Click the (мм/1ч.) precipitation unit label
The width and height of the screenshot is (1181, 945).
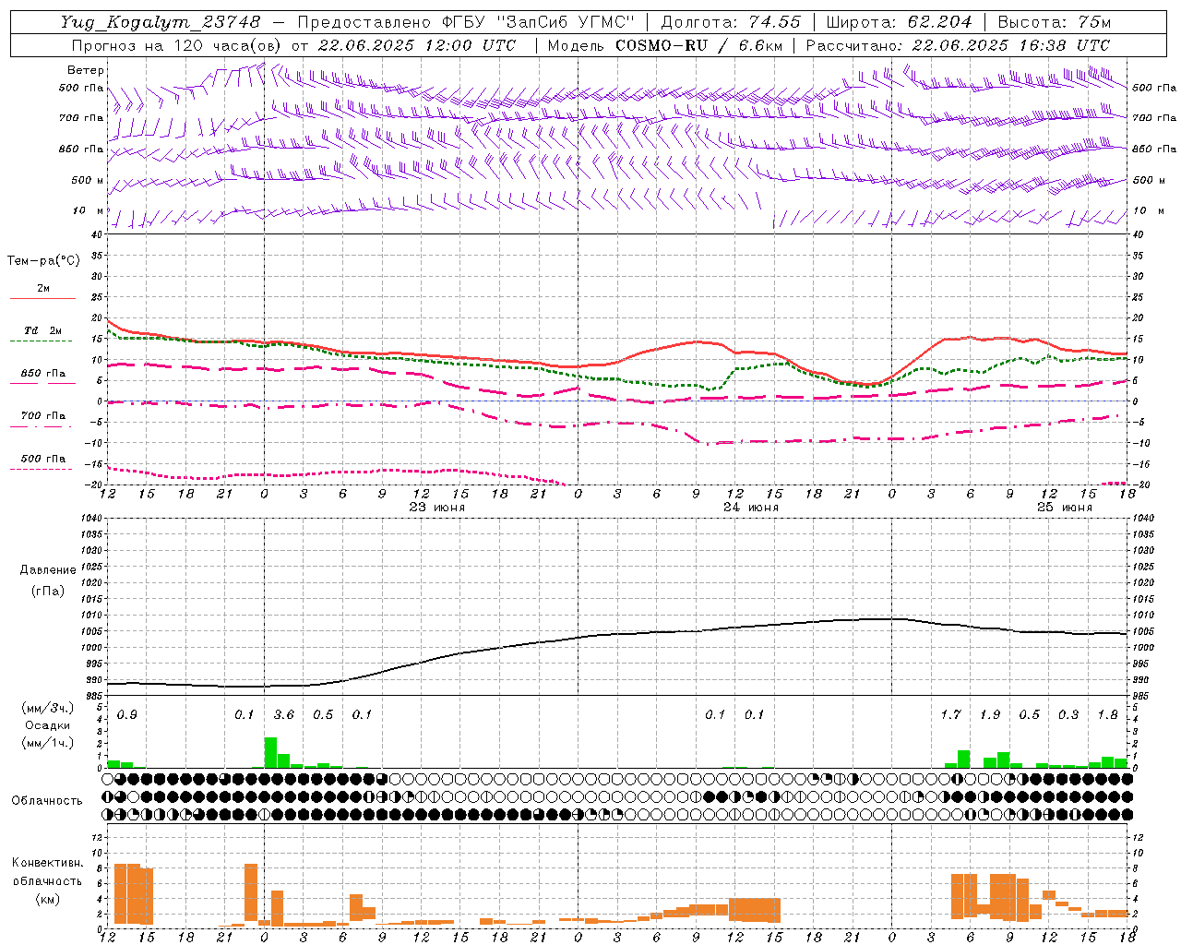tap(46, 743)
